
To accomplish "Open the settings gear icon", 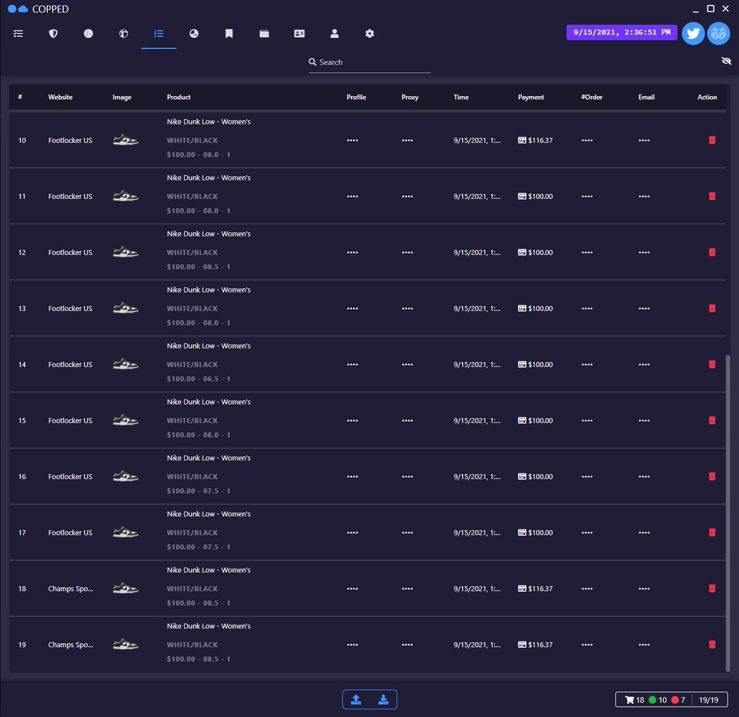I will (x=369, y=34).
